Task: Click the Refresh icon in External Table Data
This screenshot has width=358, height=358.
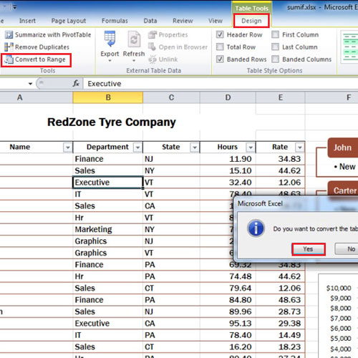Action: pos(134,39)
